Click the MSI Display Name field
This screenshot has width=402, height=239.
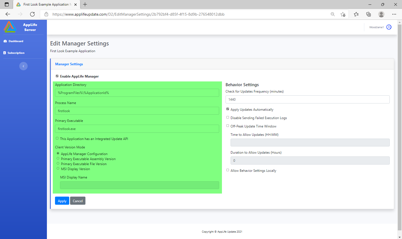point(140,185)
